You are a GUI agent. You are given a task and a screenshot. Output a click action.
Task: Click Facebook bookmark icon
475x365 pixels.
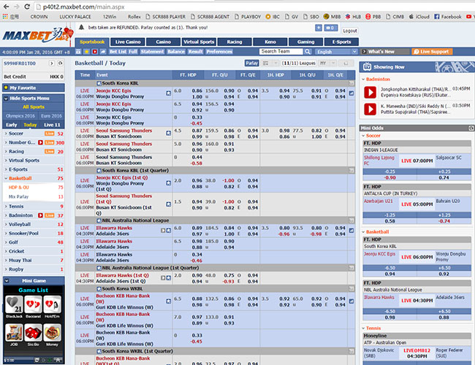pyautogui.click(x=436, y=17)
